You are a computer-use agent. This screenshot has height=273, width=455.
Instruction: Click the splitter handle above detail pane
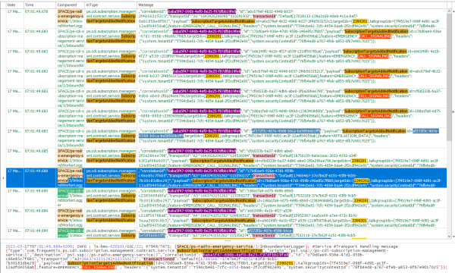coord(227,240)
